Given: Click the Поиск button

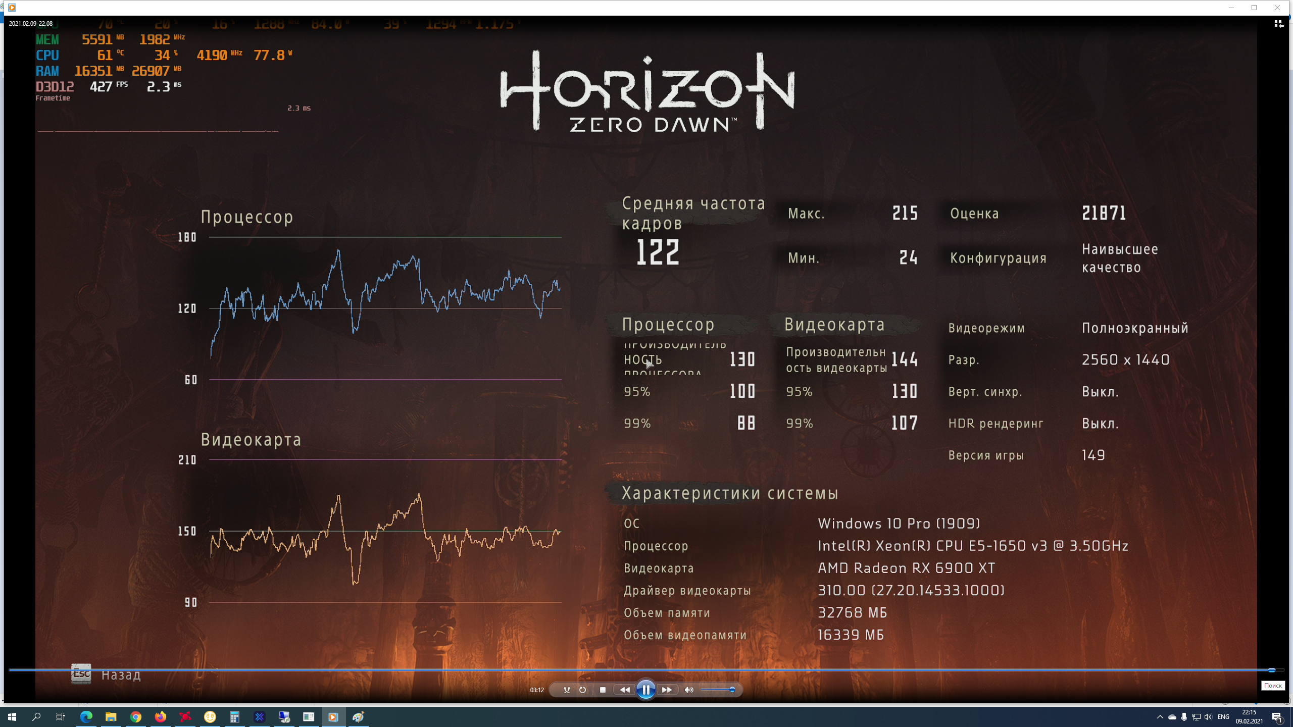Looking at the screenshot, I should [x=1272, y=685].
